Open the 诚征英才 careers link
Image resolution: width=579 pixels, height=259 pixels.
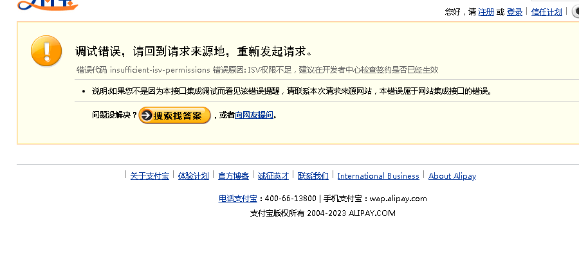coord(273,176)
